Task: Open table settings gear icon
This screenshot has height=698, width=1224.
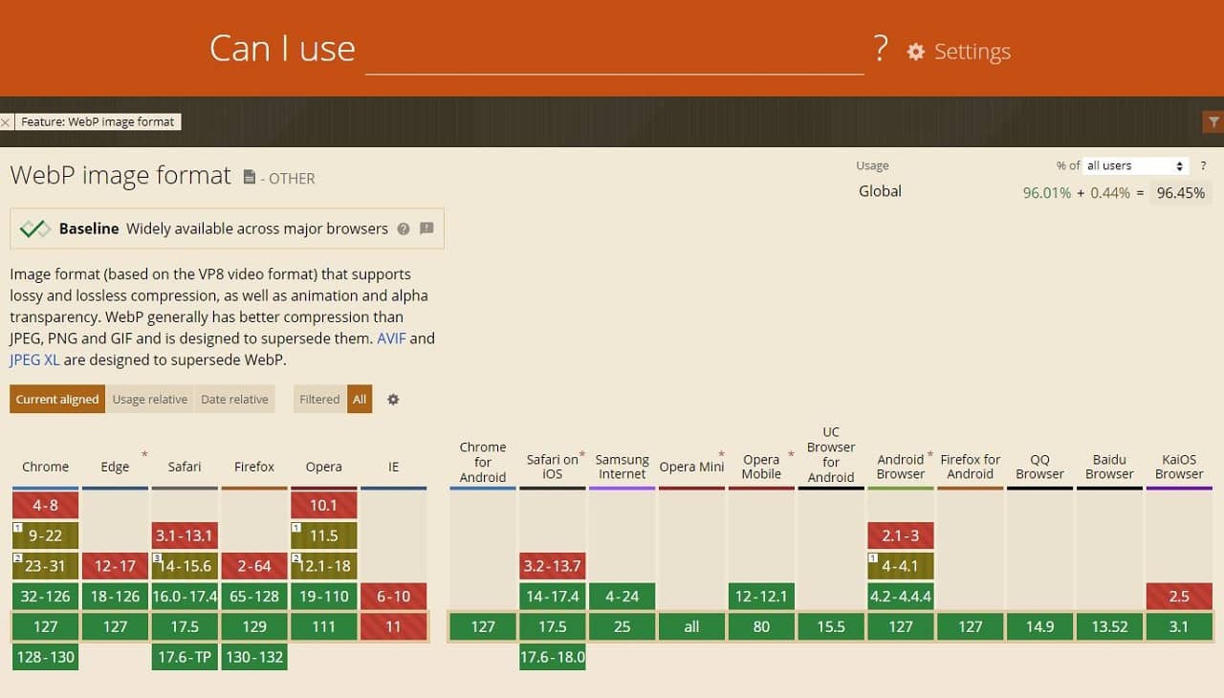Action: point(393,400)
